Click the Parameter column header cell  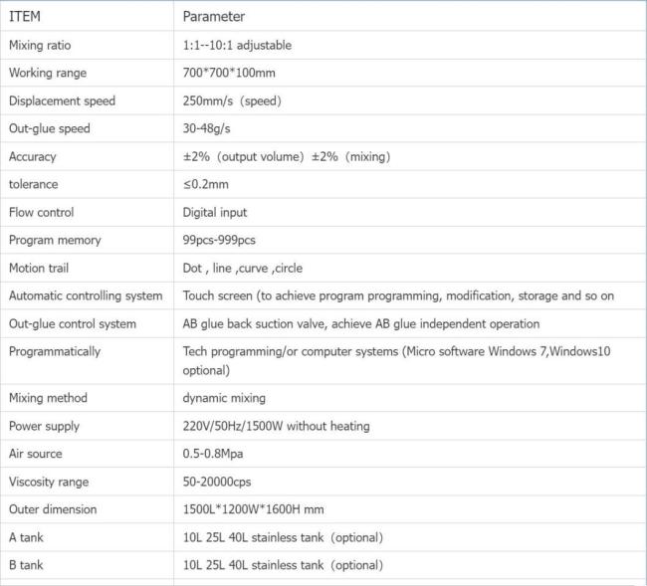(213, 17)
